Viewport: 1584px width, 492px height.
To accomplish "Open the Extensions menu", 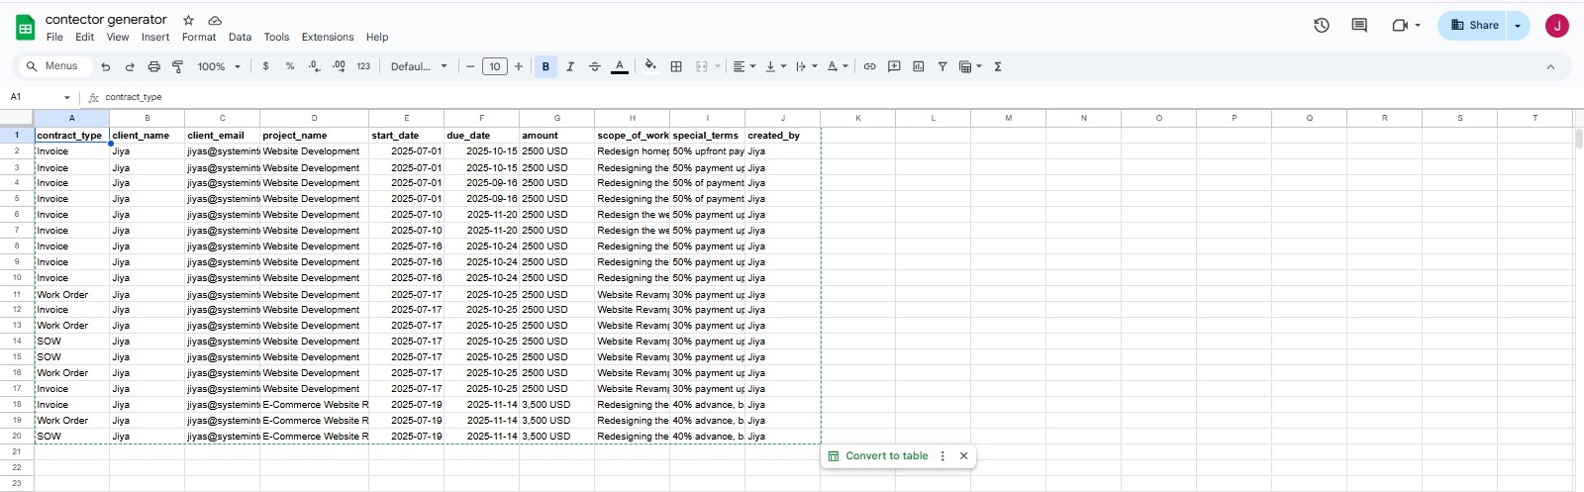I will pyautogui.click(x=327, y=38).
